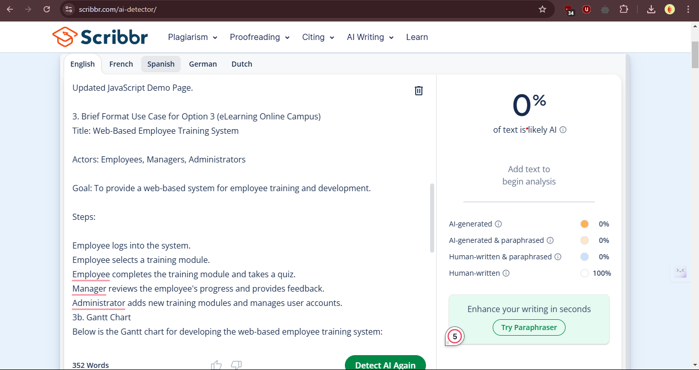Screen dimensions: 699x370
Task: Click line 'Title: Web-Based Employee Training System'
Action: (x=156, y=131)
